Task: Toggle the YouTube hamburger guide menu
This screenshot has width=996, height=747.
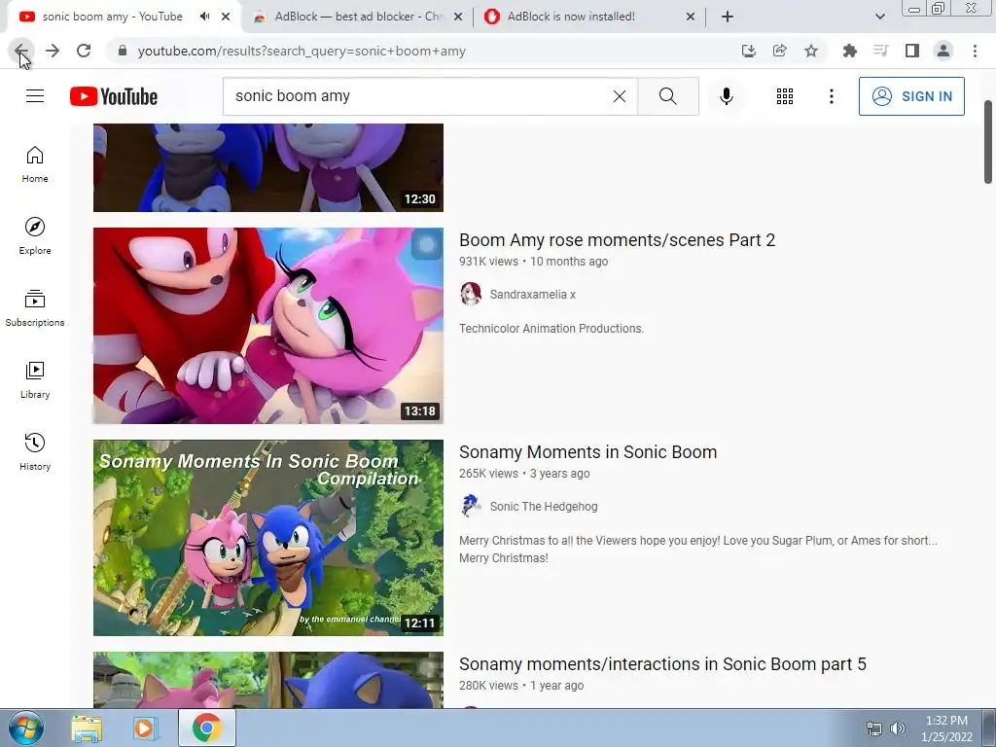Action: click(35, 96)
